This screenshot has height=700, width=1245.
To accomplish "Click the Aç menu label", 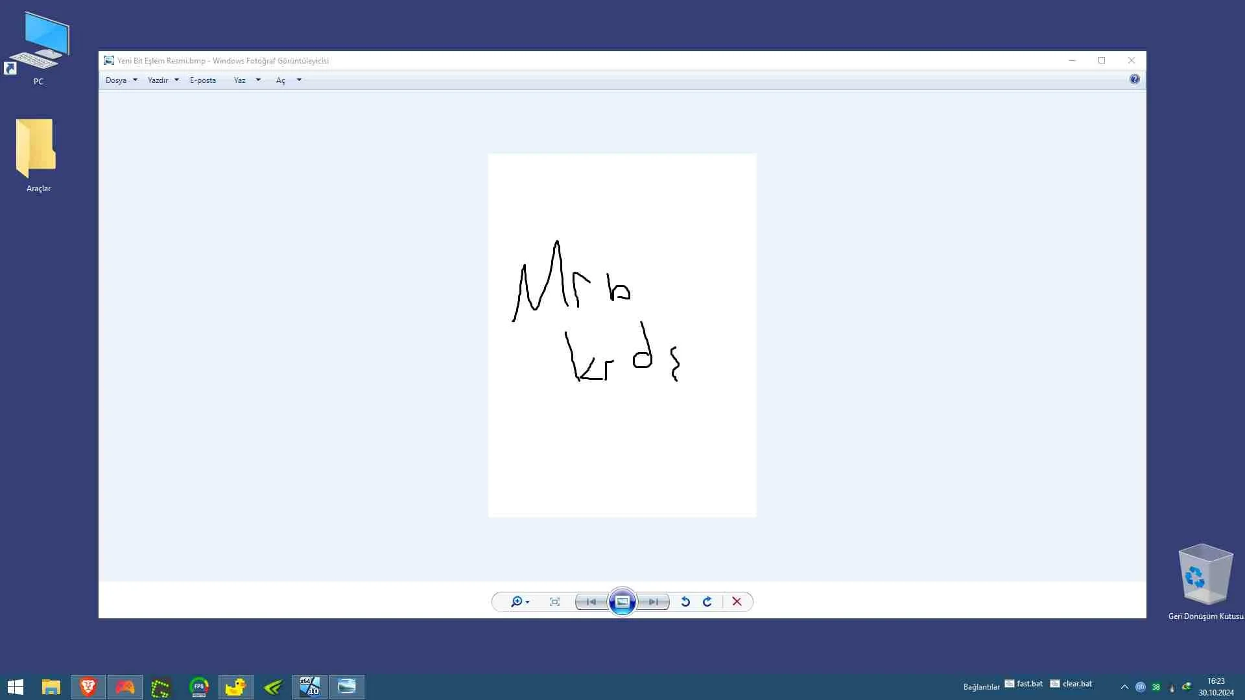I will click(281, 80).
